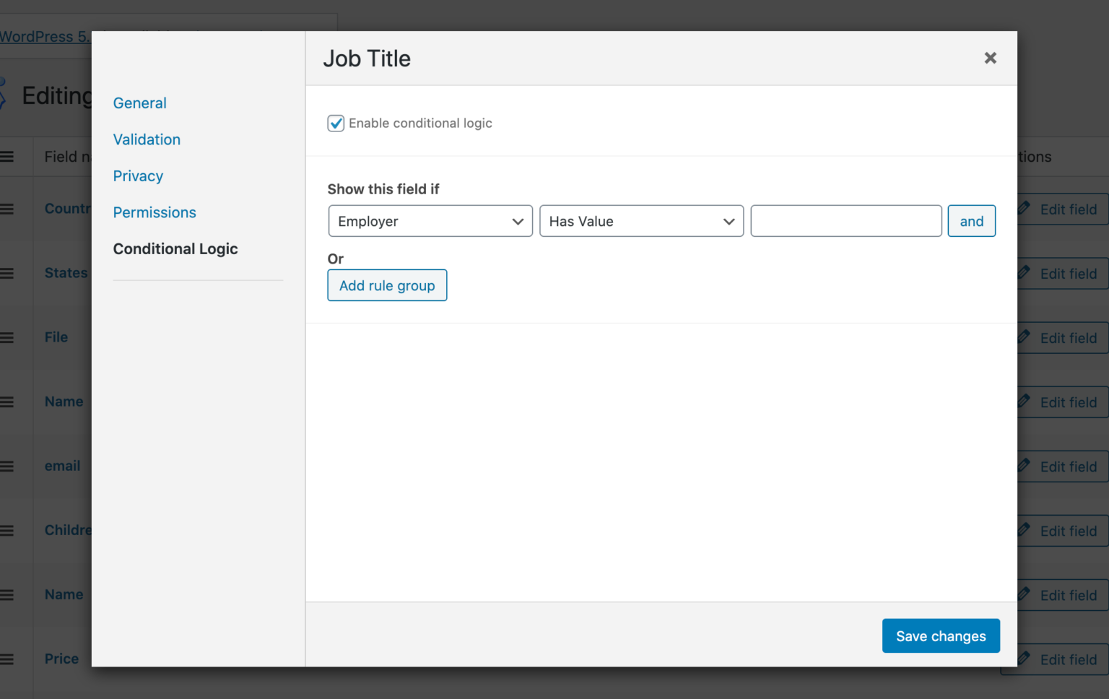
Task: Uncheck Enable conditional logic
Action: [x=336, y=123]
